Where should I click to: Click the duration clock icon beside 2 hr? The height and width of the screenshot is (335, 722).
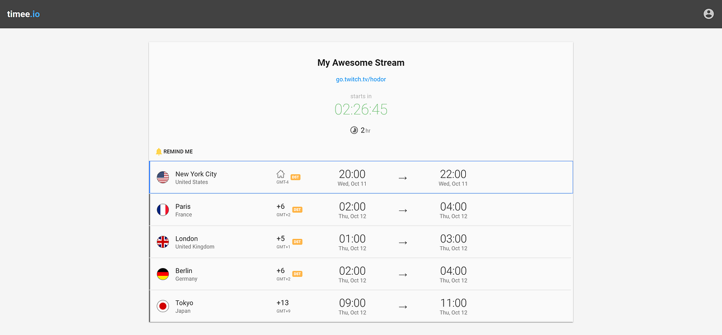(x=354, y=130)
